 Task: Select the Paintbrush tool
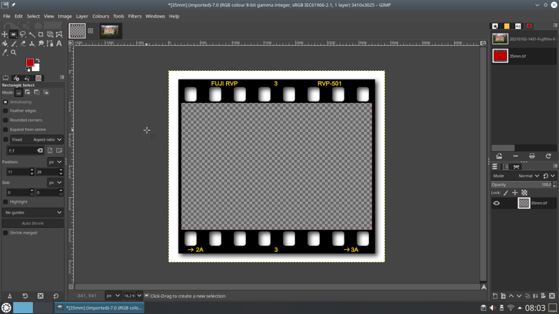(x=14, y=44)
